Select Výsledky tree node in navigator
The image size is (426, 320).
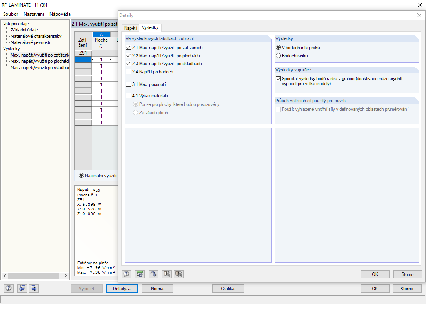[11, 49]
